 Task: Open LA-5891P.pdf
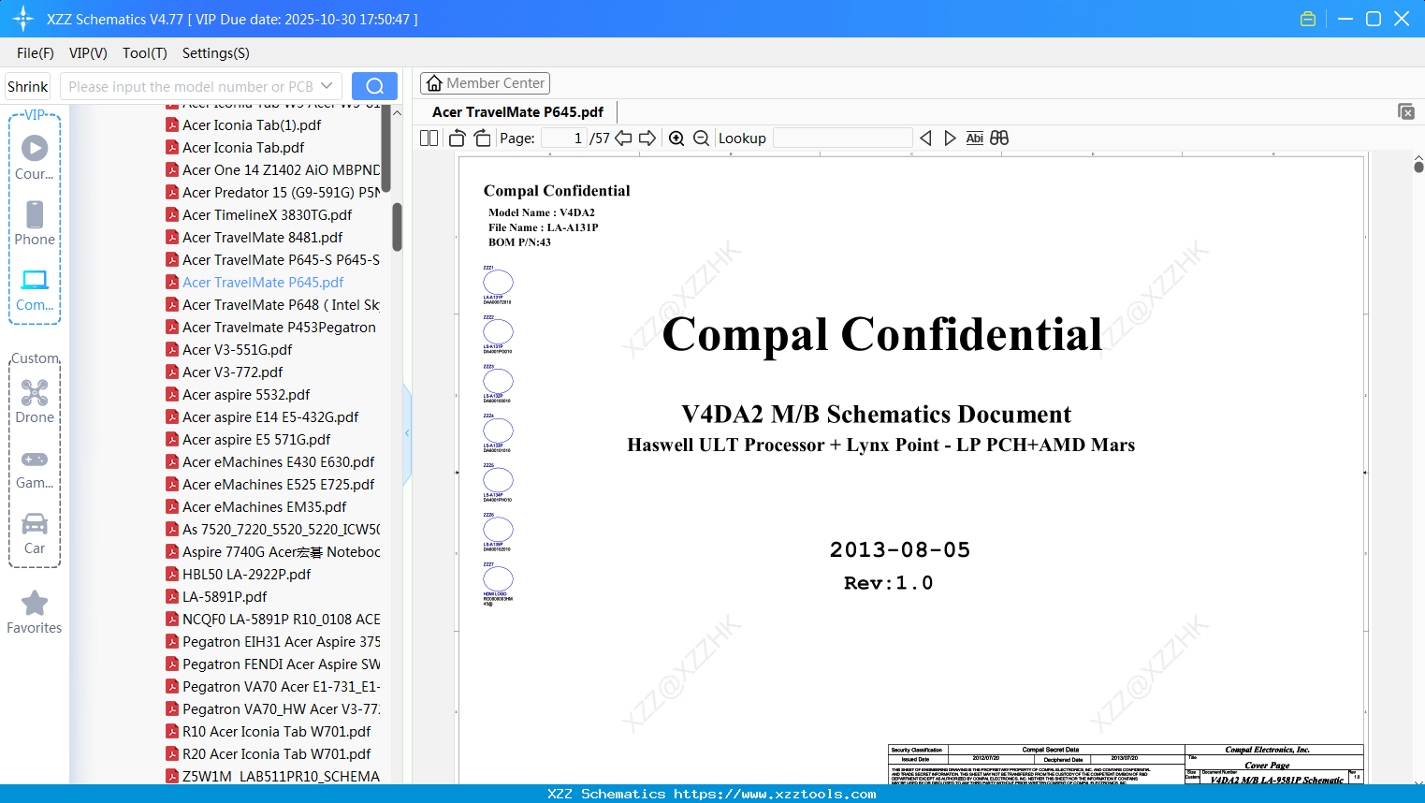click(x=216, y=597)
